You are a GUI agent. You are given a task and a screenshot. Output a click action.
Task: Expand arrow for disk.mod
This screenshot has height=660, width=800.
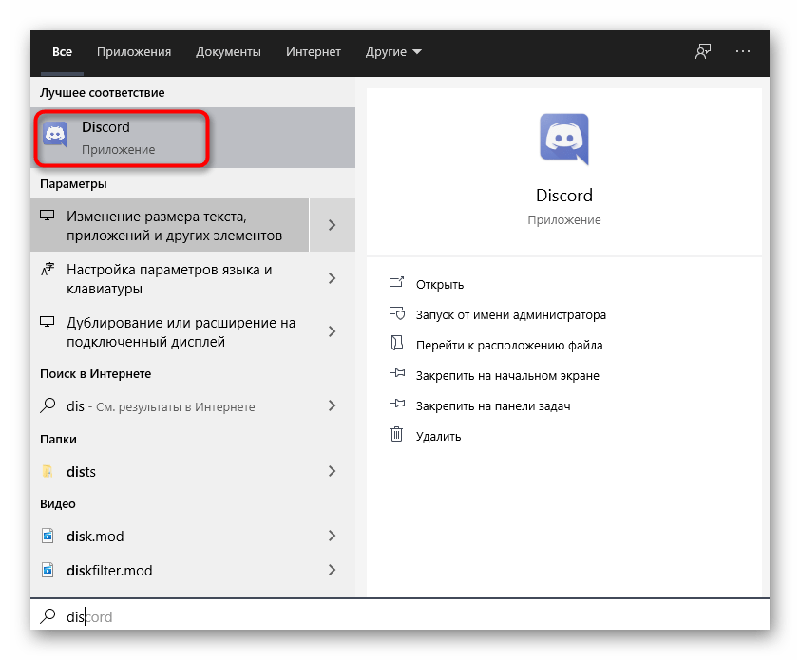[x=333, y=536]
